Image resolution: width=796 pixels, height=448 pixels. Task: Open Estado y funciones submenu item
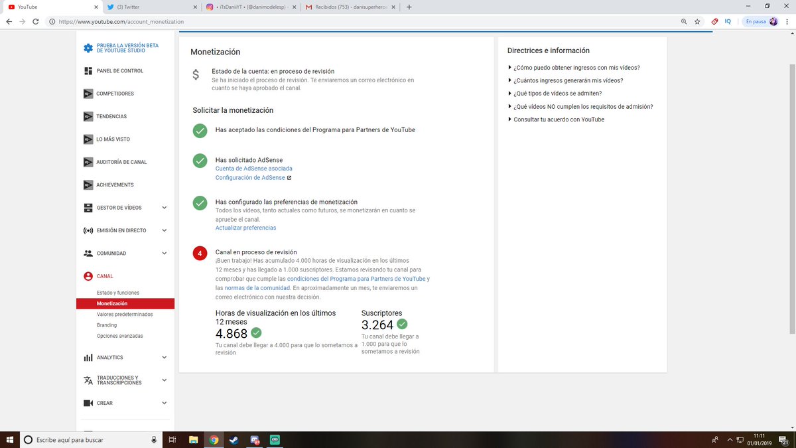(118, 293)
